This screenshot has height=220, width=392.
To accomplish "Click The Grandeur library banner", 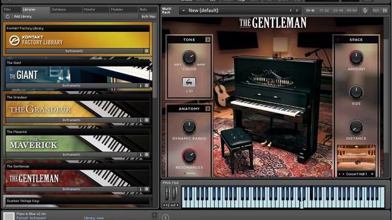I will point(78,109).
